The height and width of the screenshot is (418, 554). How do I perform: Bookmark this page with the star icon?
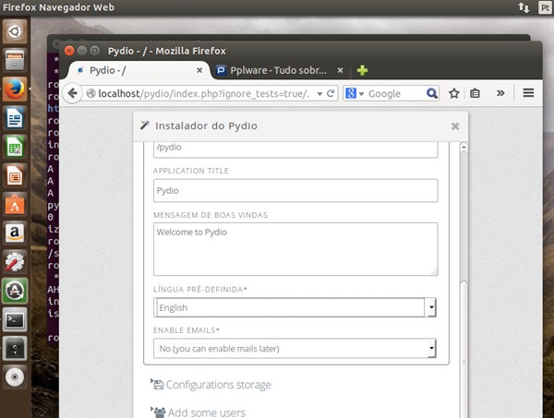(454, 93)
